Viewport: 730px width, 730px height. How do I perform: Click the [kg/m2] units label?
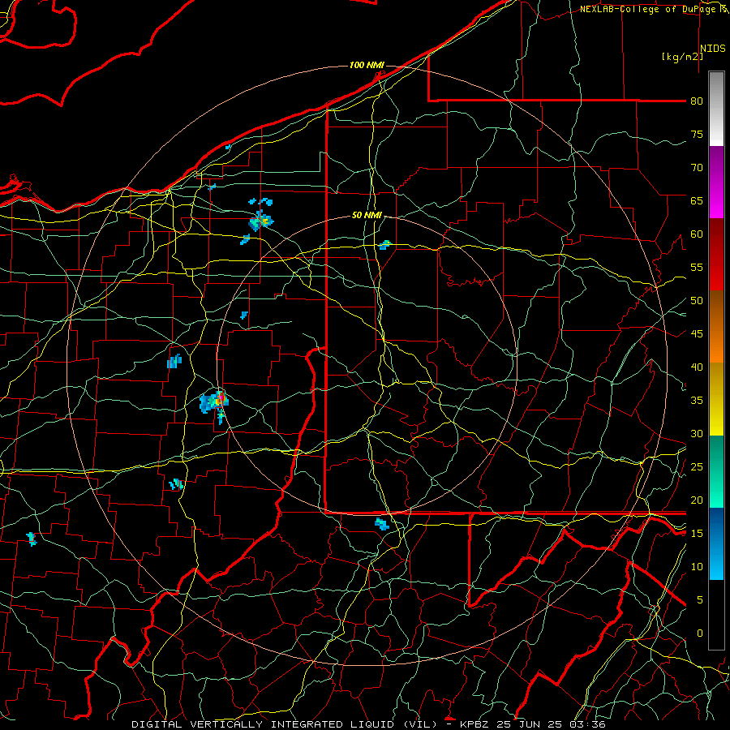coord(682,57)
